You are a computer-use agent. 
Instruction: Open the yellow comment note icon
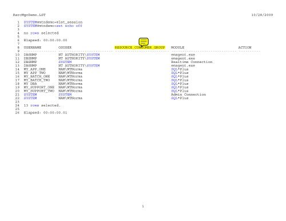point(144,42)
